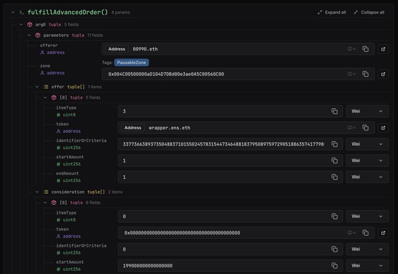Collapse offer item [0] tuple

coord(45,98)
